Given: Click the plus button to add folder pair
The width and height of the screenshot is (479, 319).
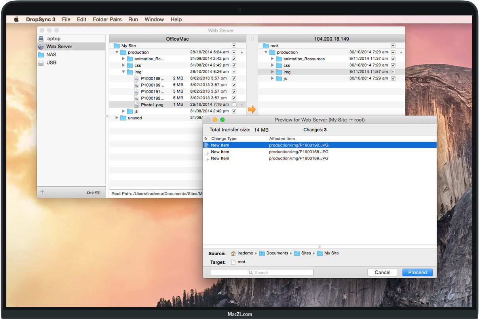Looking at the screenshot, I should click(42, 192).
